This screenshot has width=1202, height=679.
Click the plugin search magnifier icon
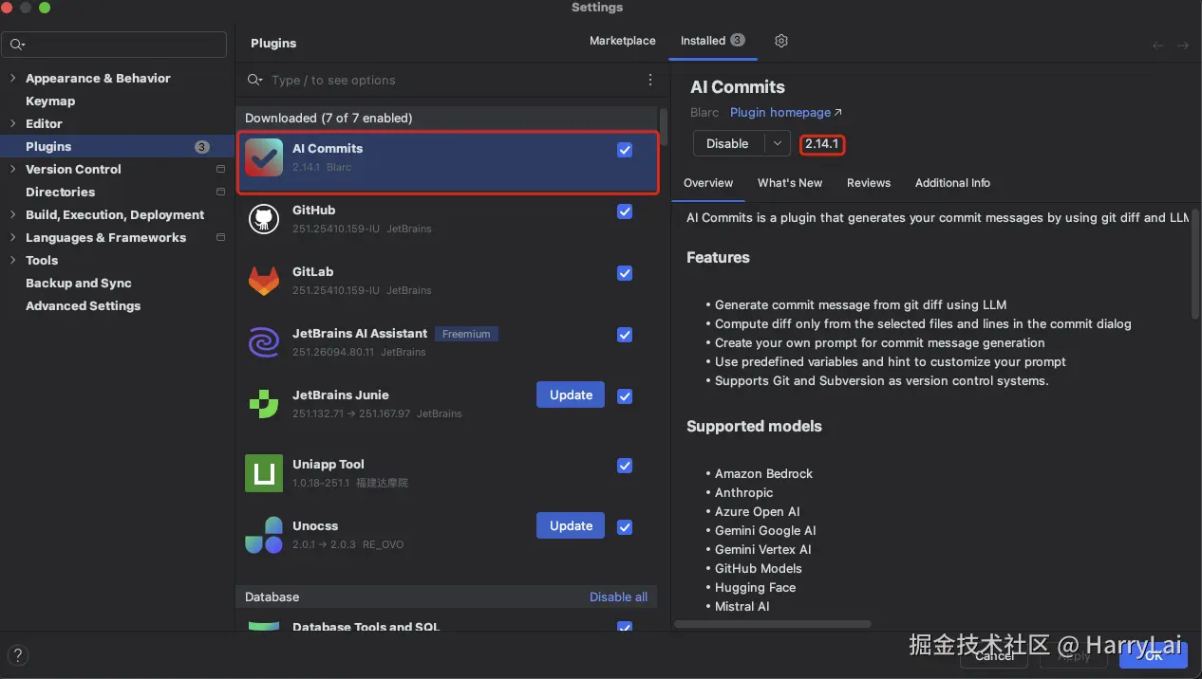pos(254,81)
